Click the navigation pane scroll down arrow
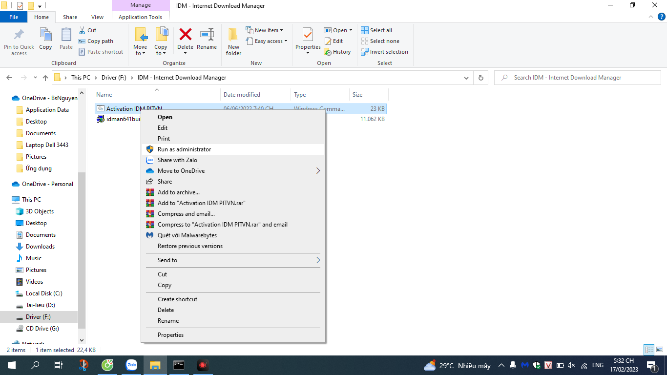This screenshot has height=375, width=667. 82,340
